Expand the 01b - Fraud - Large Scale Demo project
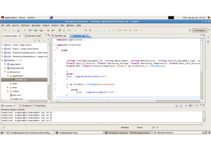The image size is (211, 150). [x=2, y=49]
